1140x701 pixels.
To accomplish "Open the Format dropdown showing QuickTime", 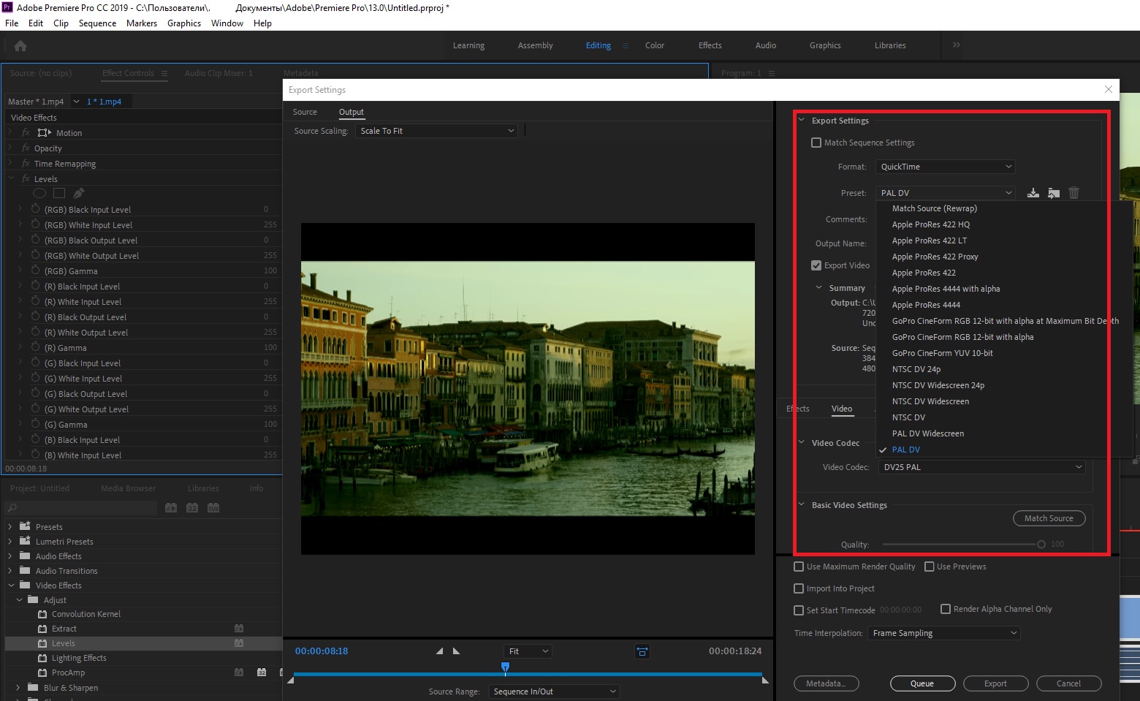I will [945, 167].
